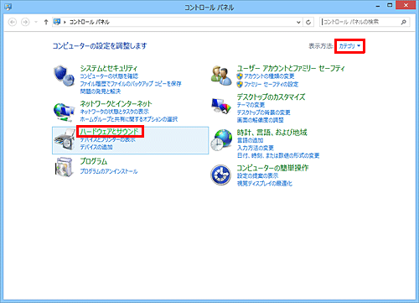Open 時計、言語、および地域 category
The height and width of the screenshot is (303, 419).
point(272,132)
